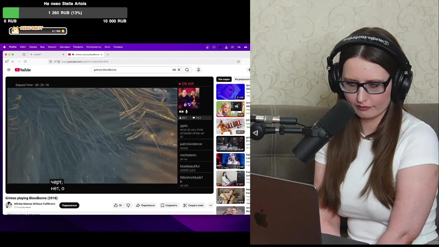
Task: Open the Vogue video lasting 15:15
Action: (x=230, y=196)
